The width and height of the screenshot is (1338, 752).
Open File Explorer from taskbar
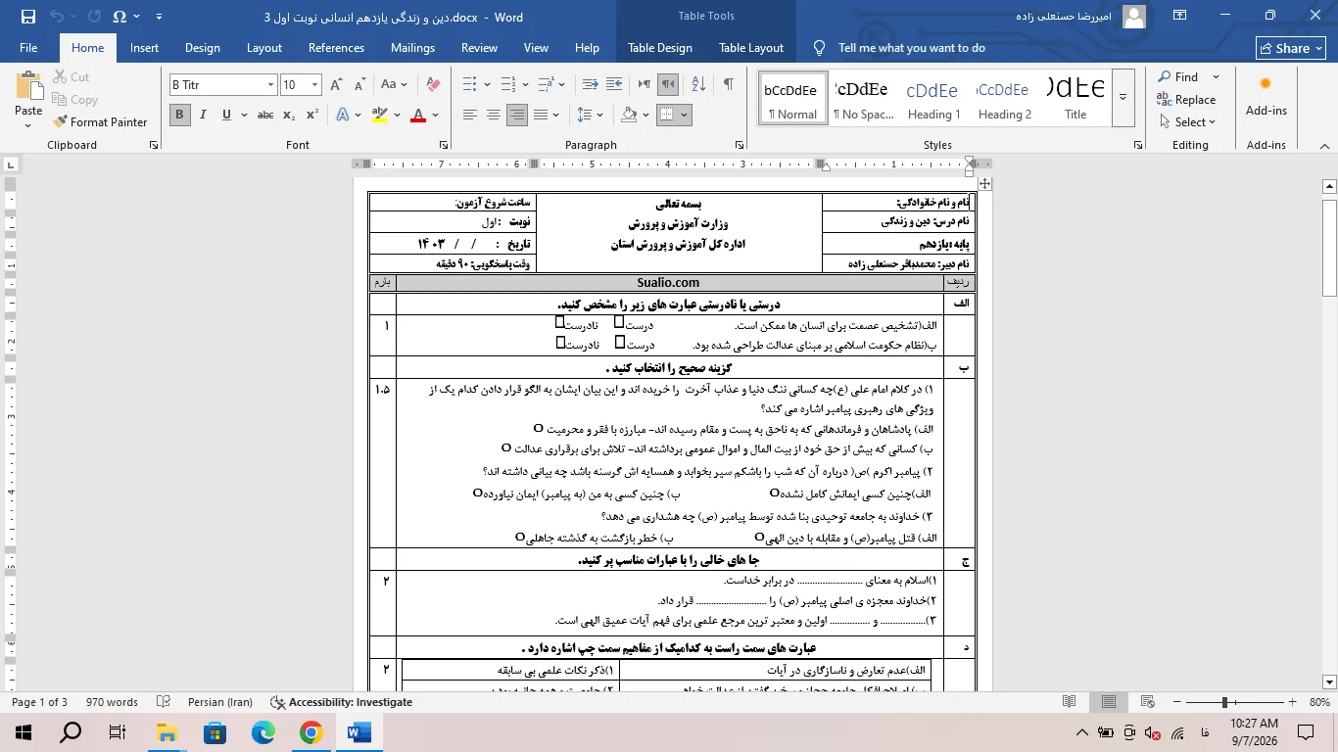(167, 731)
